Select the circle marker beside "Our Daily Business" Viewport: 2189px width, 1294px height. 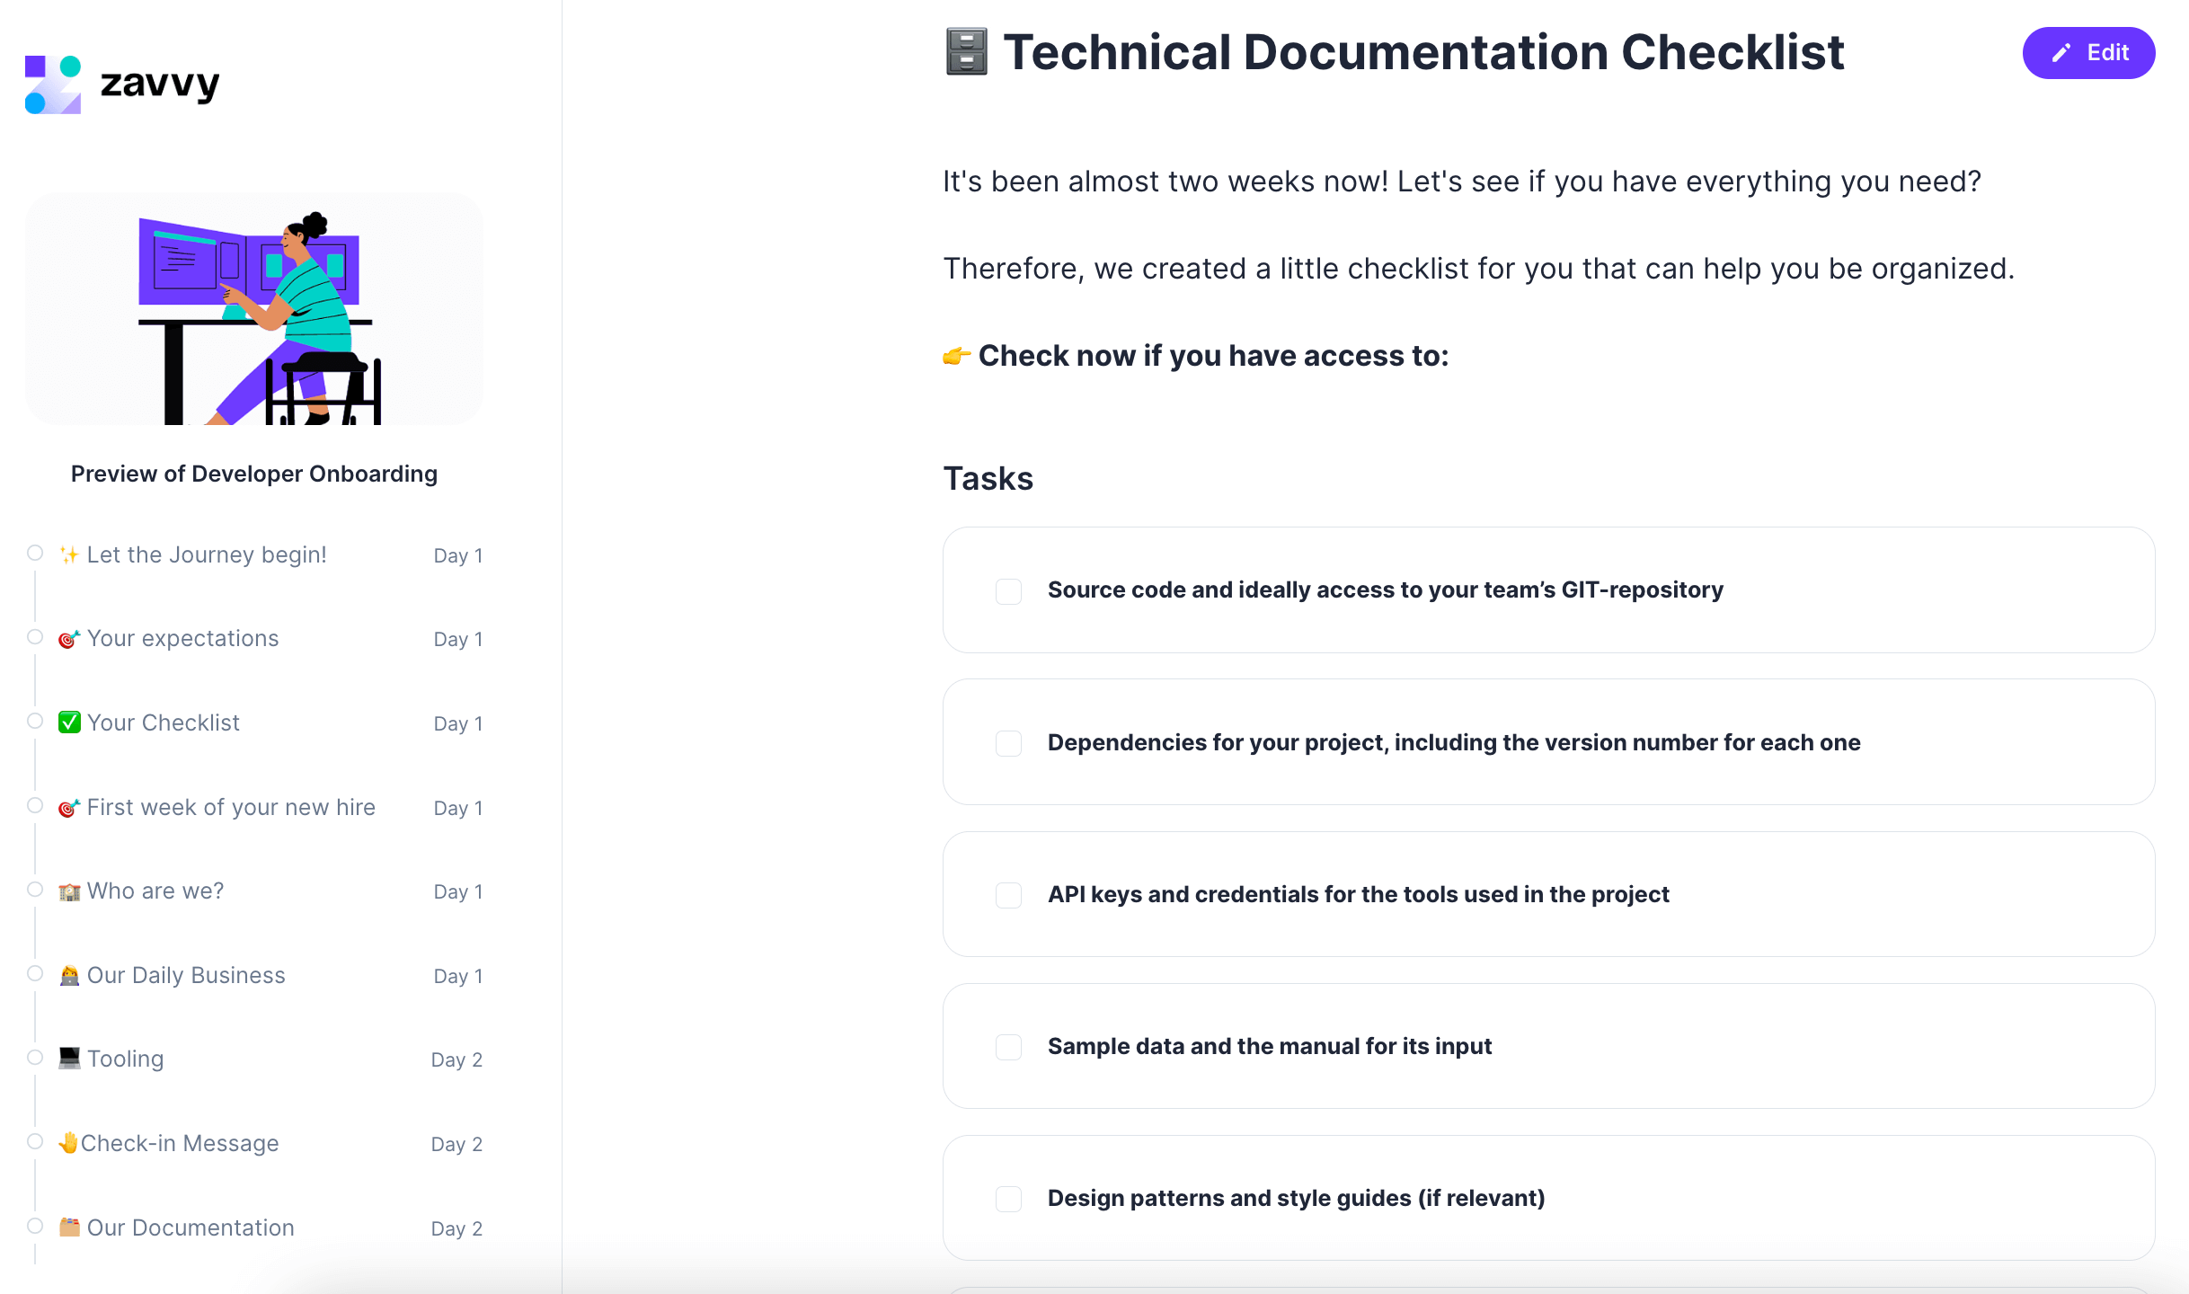point(35,972)
